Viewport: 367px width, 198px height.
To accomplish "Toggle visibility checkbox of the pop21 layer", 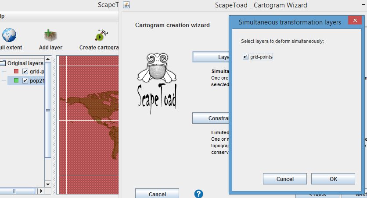I will tap(25, 80).
